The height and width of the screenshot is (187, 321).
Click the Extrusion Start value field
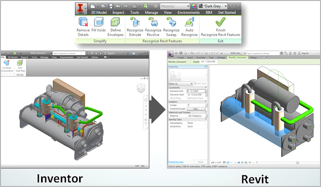[x=196, y=94]
